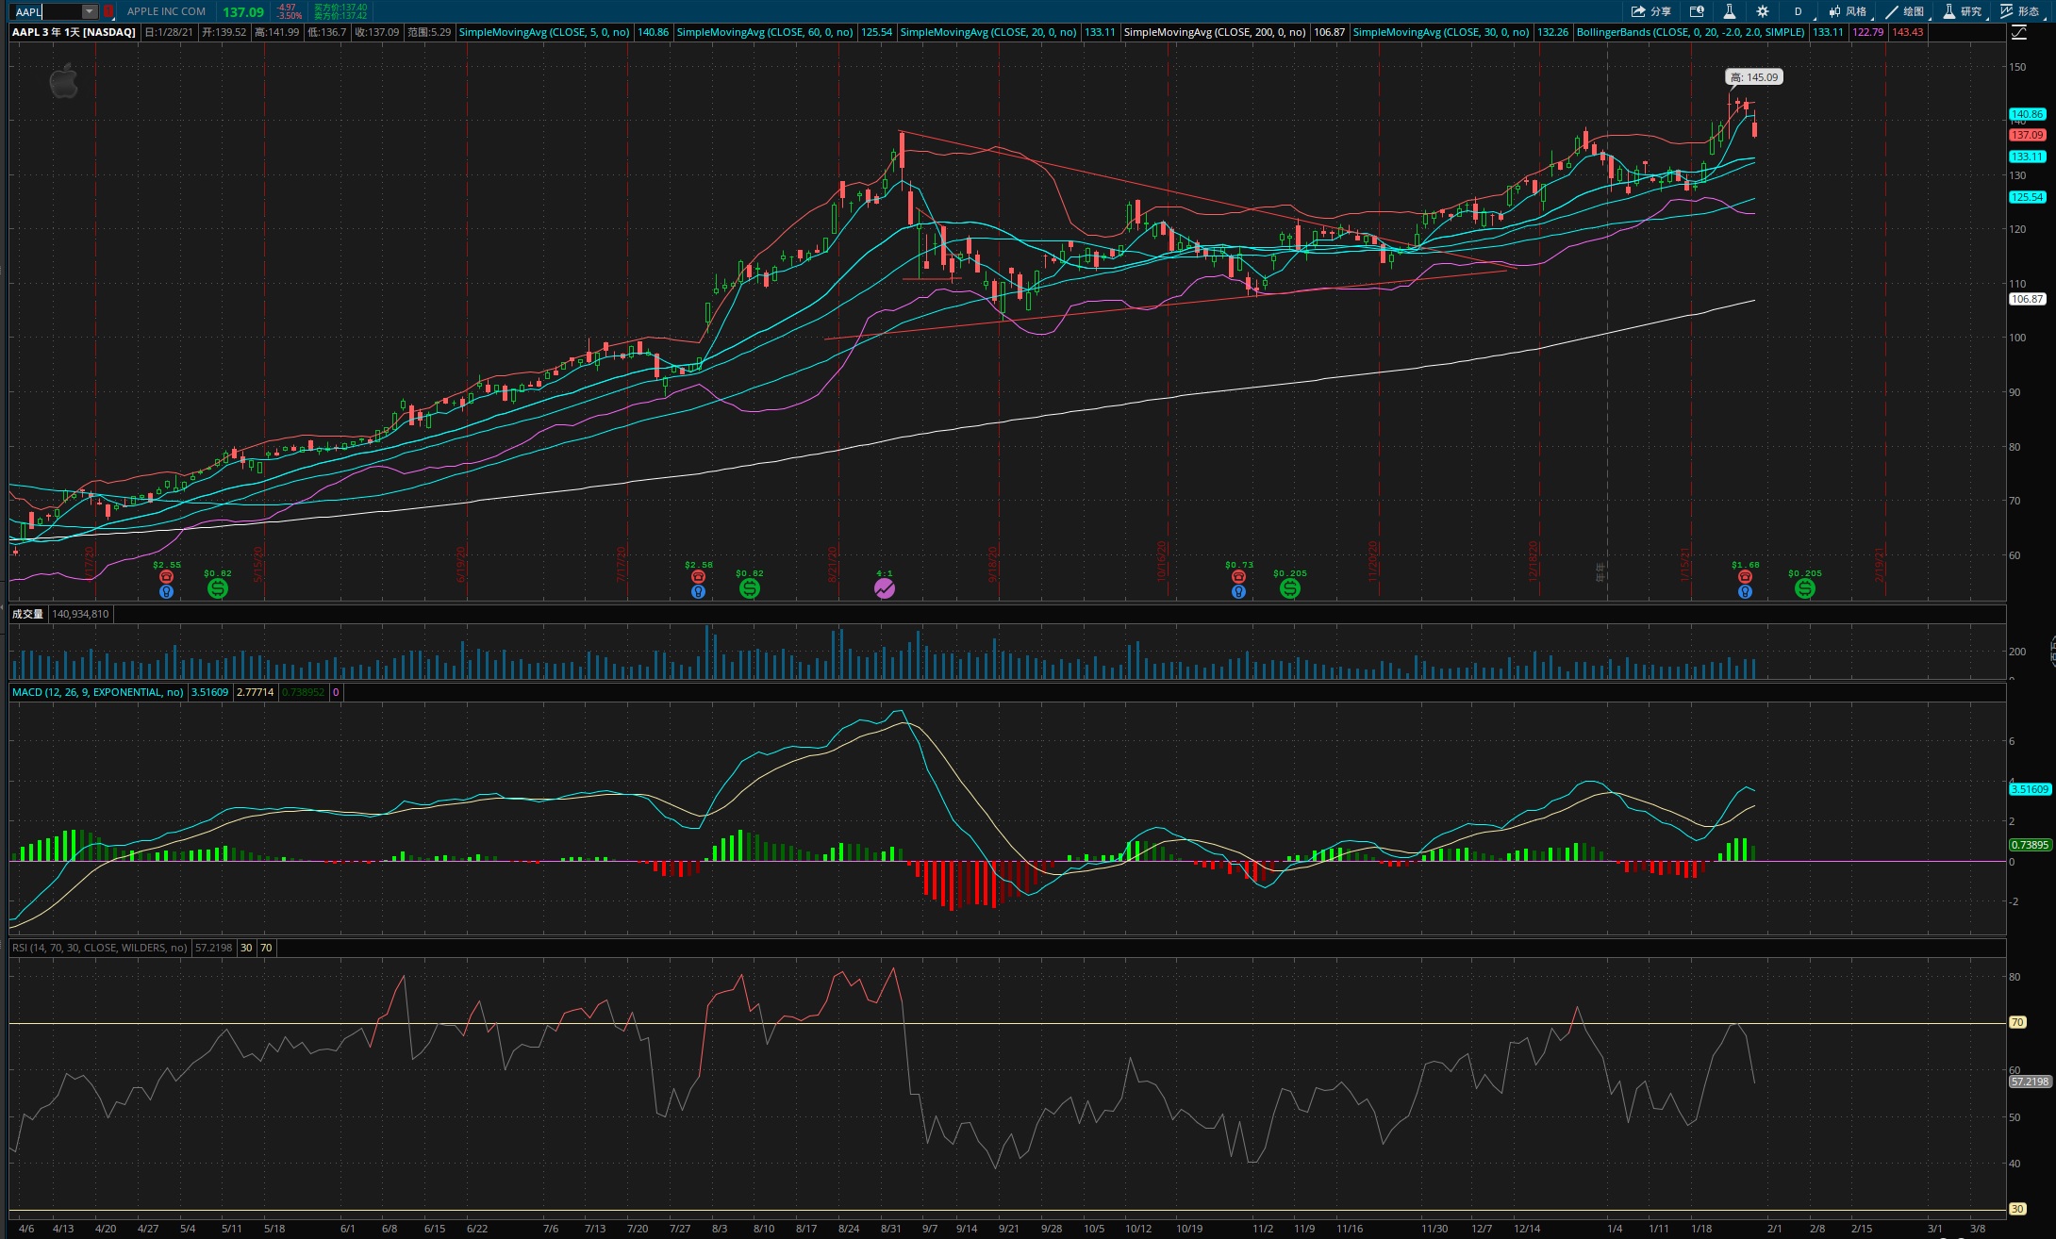Image resolution: width=2056 pixels, height=1239 pixels.
Task: Click the 0.73895 MACD histogram axis tag
Action: [x=2030, y=845]
